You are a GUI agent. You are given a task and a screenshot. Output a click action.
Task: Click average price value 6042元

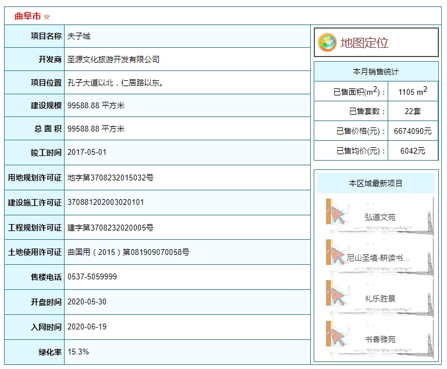413,151
